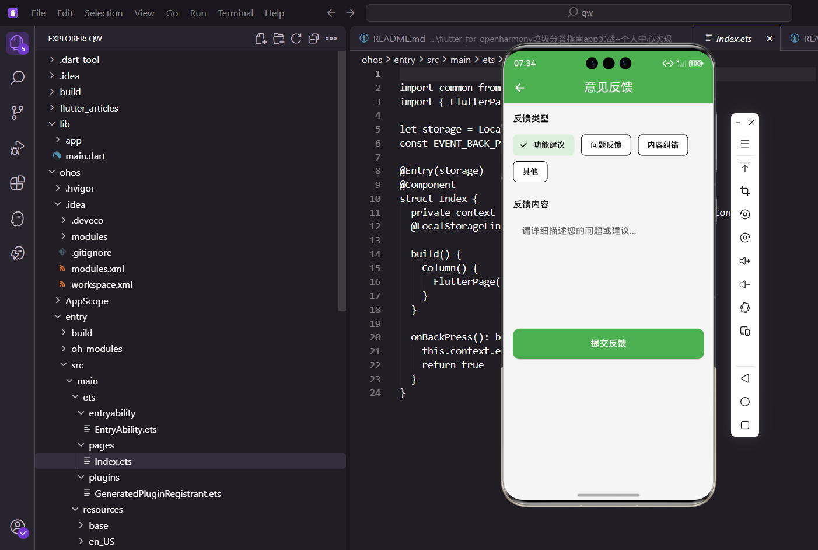
Task: Collapse all folders in Explorer
Action: pyautogui.click(x=314, y=39)
